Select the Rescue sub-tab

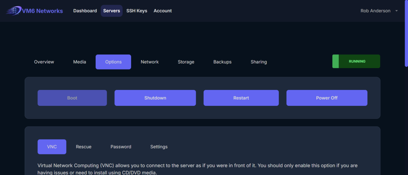[x=84, y=147]
